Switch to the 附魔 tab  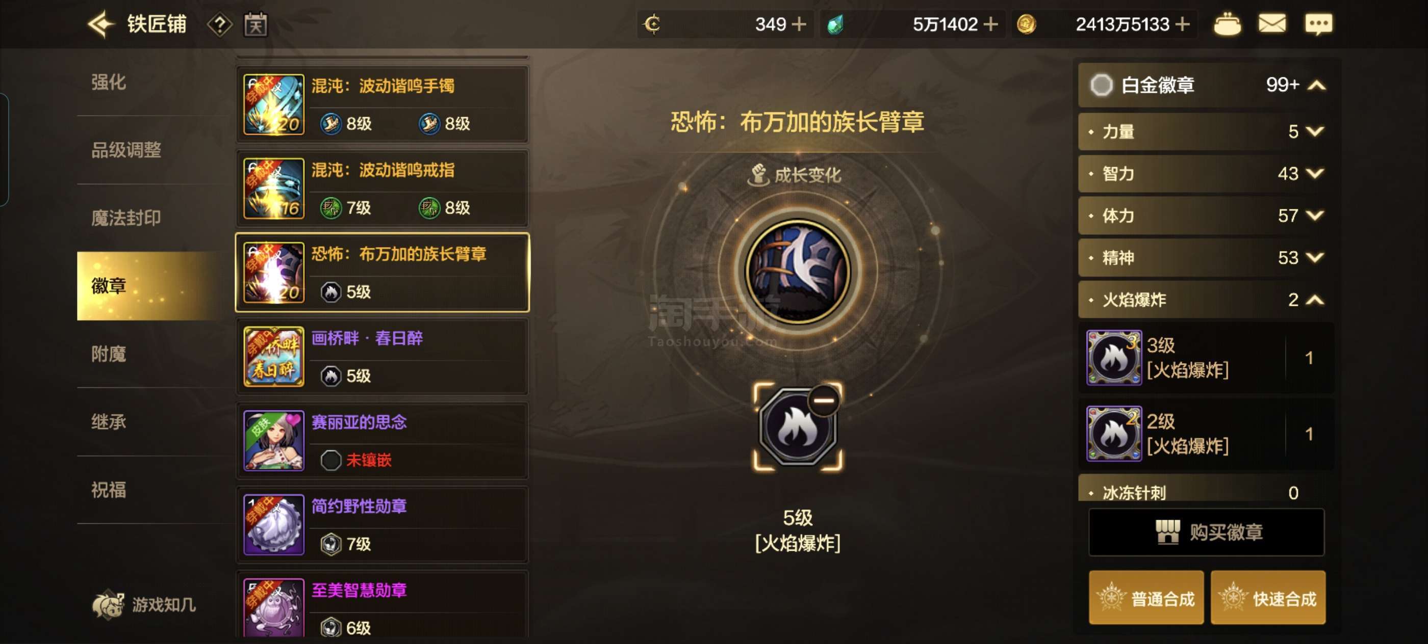click(109, 354)
